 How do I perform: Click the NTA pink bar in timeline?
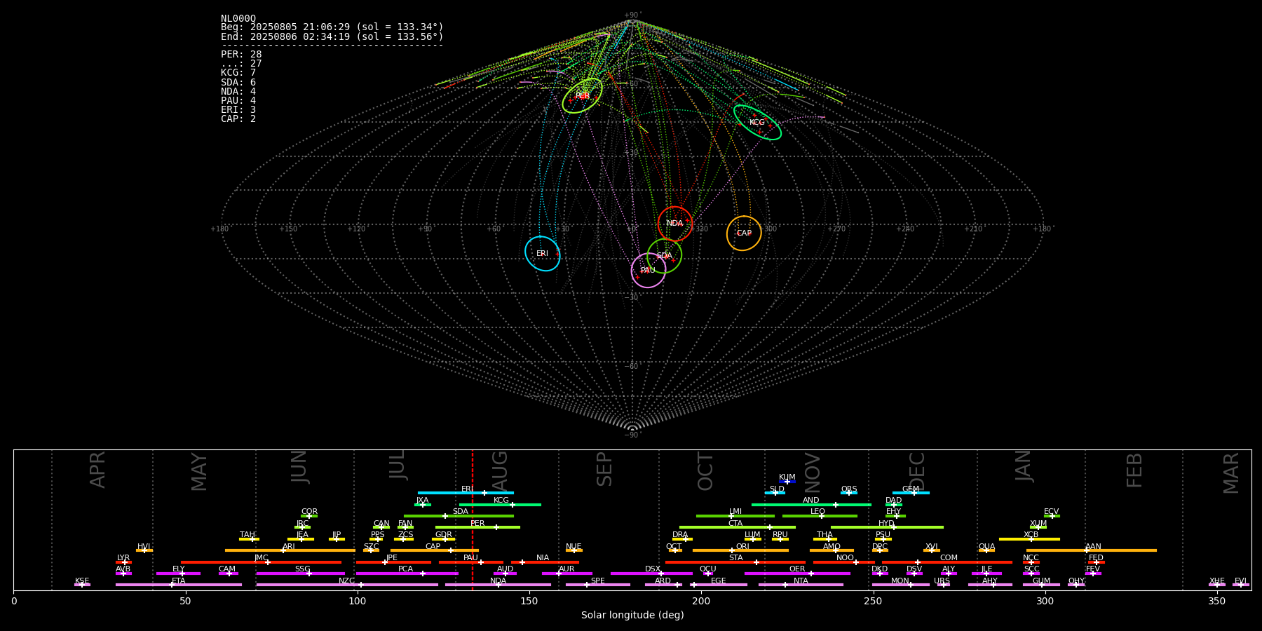tap(801, 585)
